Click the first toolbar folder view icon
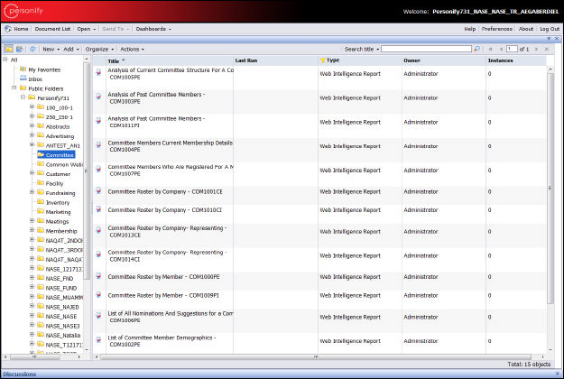Screen dimensions: 564x379 click(x=8, y=49)
